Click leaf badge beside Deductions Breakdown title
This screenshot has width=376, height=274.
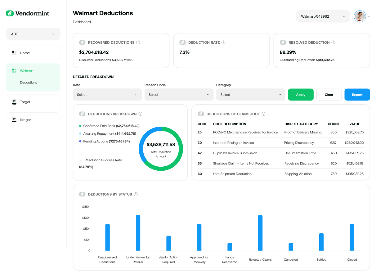tap(82, 114)
